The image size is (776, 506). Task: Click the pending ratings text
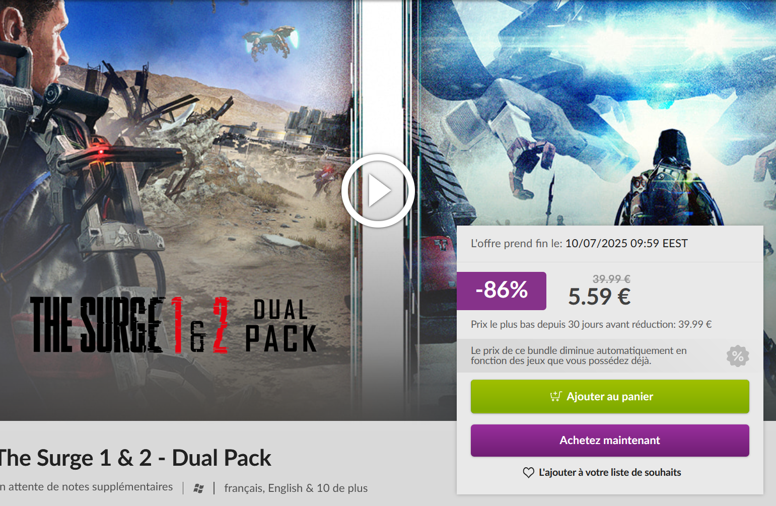pyautogui.click(x=87, y=487)
